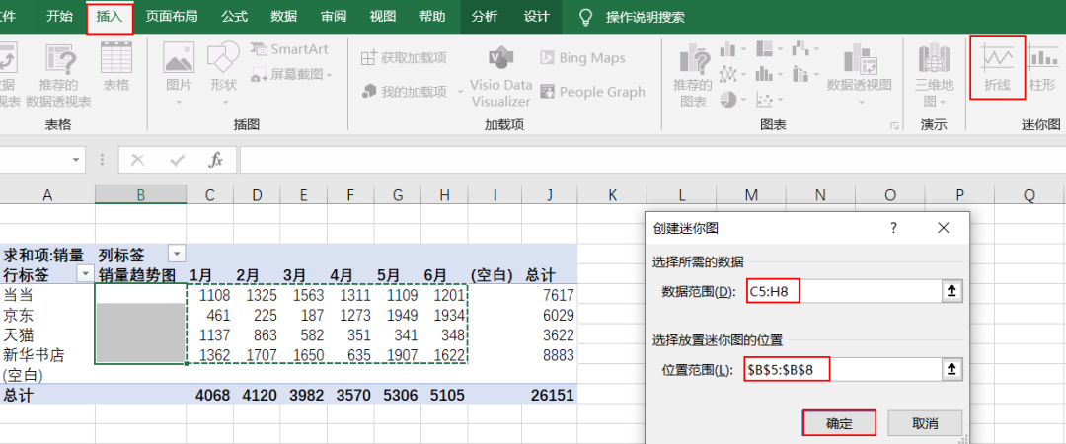
Task: Click the Bing Maps add-in
Action: [582, 58]
